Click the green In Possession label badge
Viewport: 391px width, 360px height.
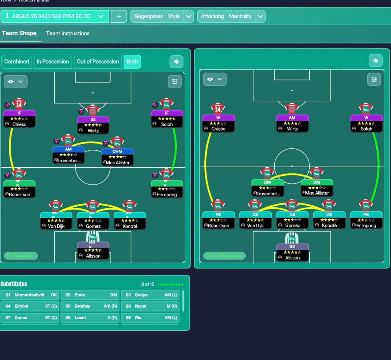21,256
